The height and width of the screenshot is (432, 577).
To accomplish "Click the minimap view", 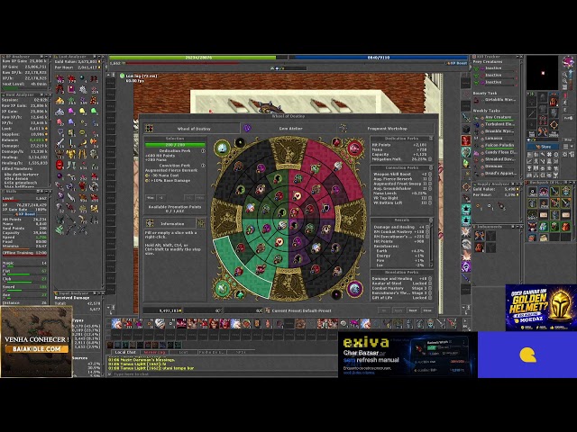I will (542, 72).
